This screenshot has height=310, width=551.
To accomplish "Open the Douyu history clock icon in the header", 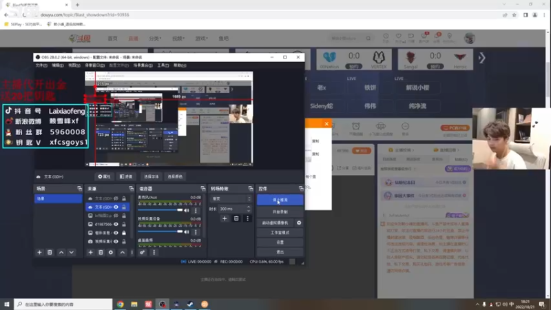I will click(386, 38).
